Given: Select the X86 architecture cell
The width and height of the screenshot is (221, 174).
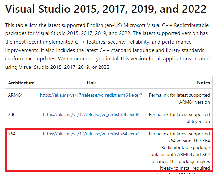Looking at the screenshot, I should [12, 114].
